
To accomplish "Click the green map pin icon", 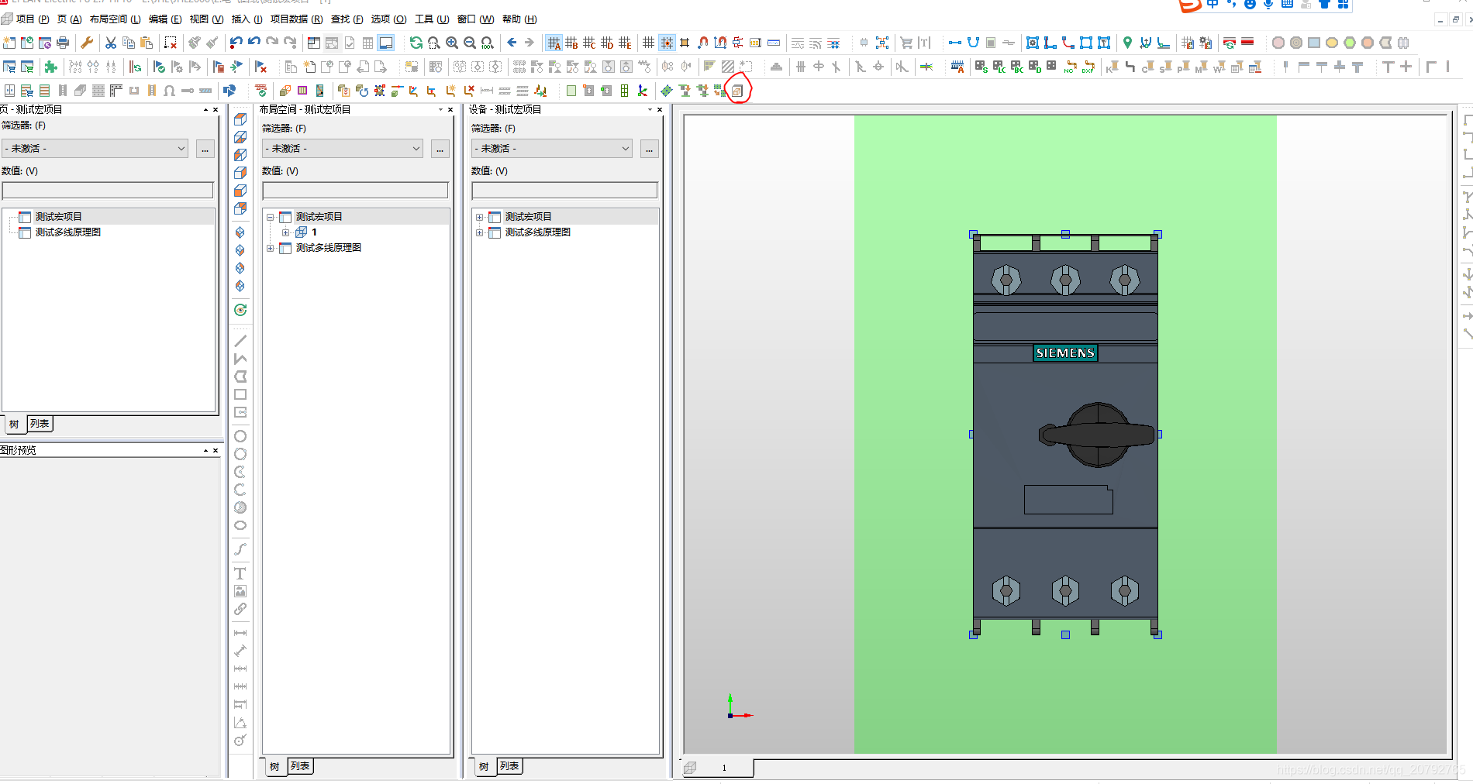I will click(1128, 43).
